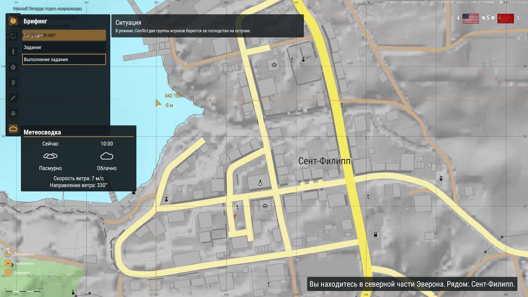The image size is (528, 297).
Task: Open the players group icon in sidebar
Action: point(13,113)
